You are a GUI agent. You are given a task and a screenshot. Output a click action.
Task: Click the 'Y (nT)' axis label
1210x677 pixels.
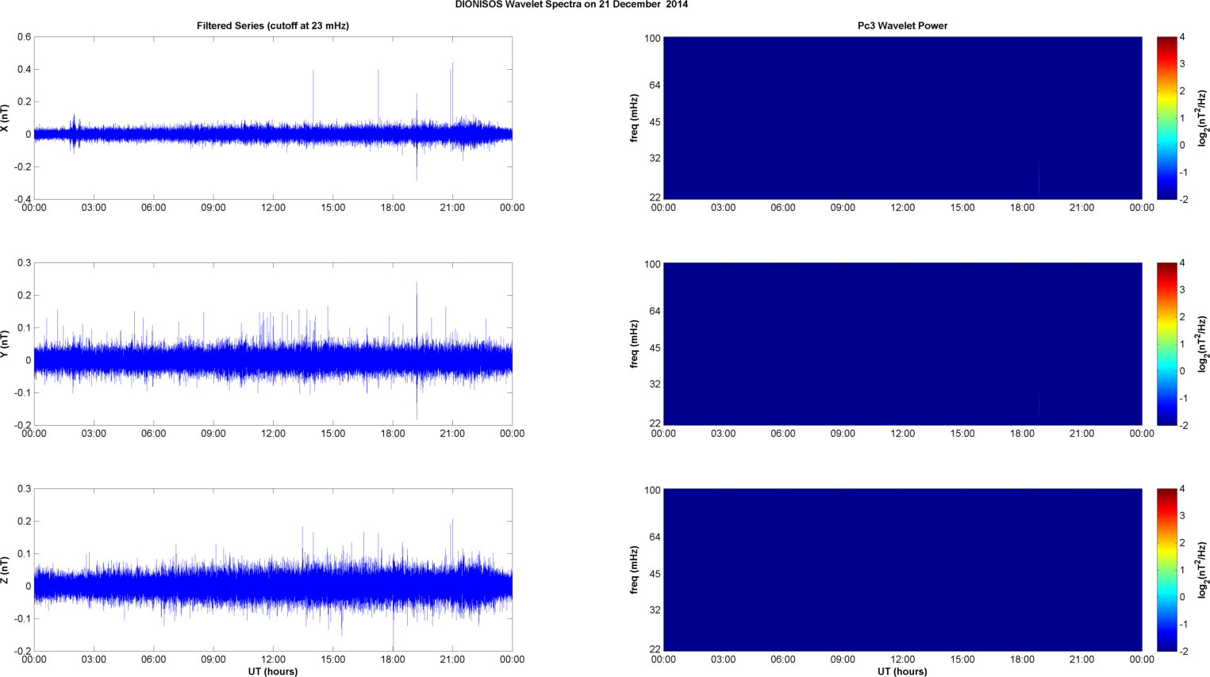point(5,344)
